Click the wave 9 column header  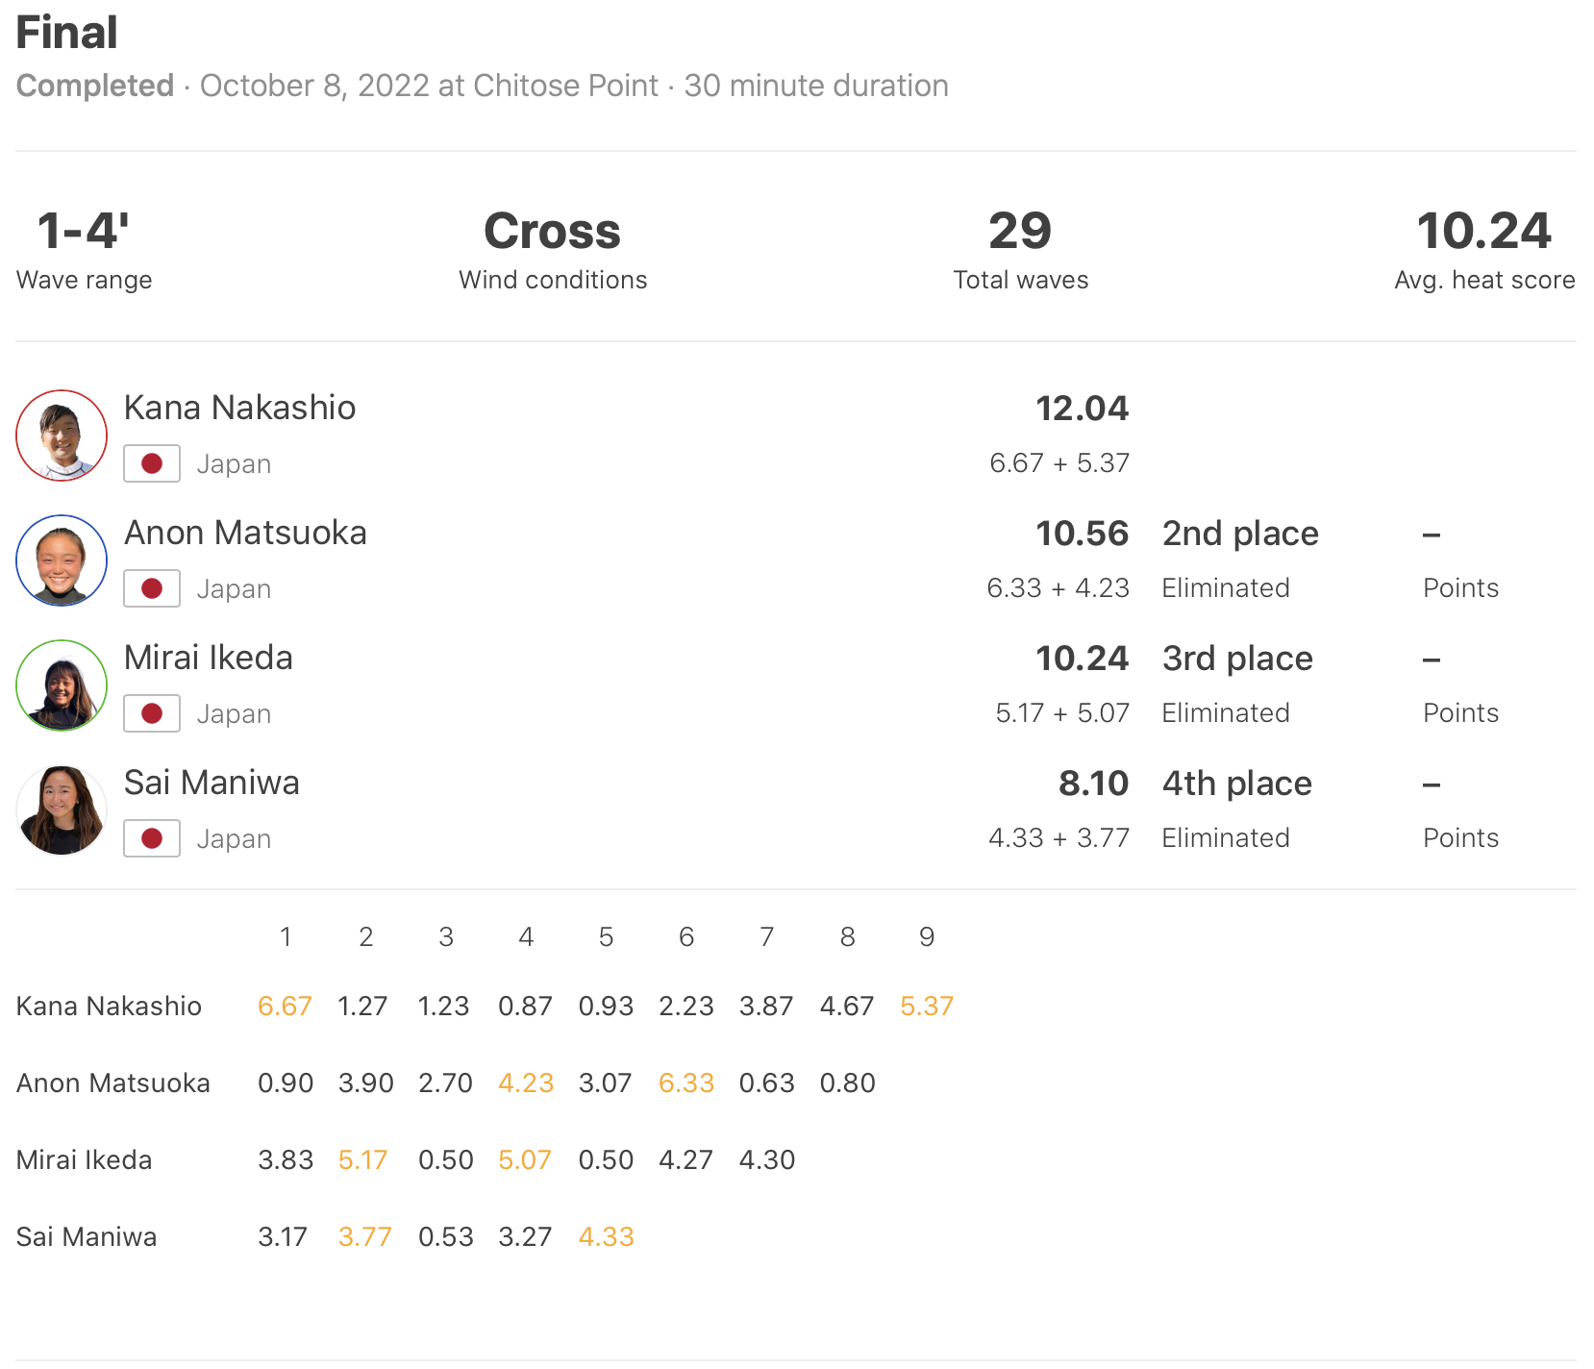pos(926,937)
